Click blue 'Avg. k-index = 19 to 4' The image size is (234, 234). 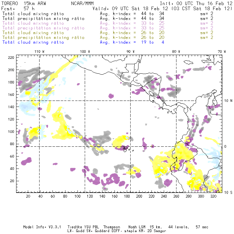[132, 42]
